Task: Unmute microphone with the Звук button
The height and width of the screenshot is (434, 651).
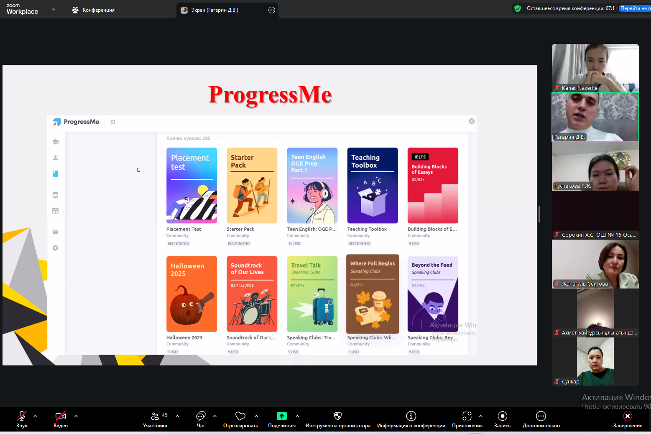Action: tap(22, 416)
